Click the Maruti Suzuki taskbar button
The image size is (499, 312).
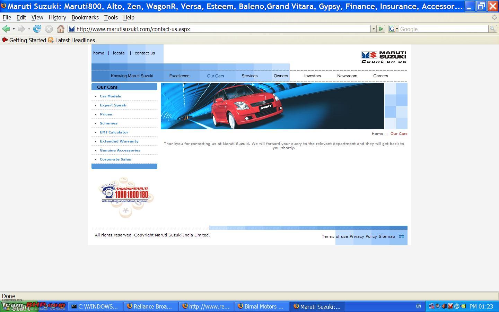click(317, 306)
